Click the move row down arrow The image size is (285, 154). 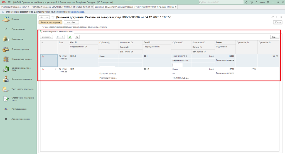[62, 37]
